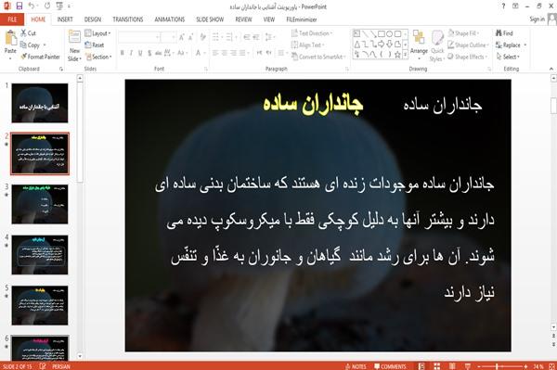Click Normal view icon in the status bar
Screen dimensions: 557x370
pos(421,366)
